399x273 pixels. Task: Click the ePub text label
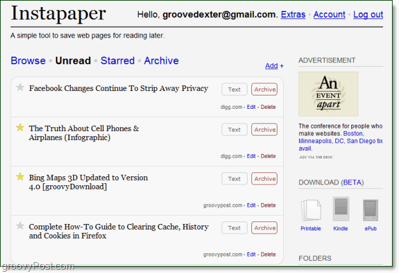tap(370, 228)
